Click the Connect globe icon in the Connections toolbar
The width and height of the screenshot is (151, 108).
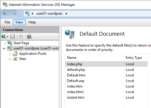pos(4,37)
